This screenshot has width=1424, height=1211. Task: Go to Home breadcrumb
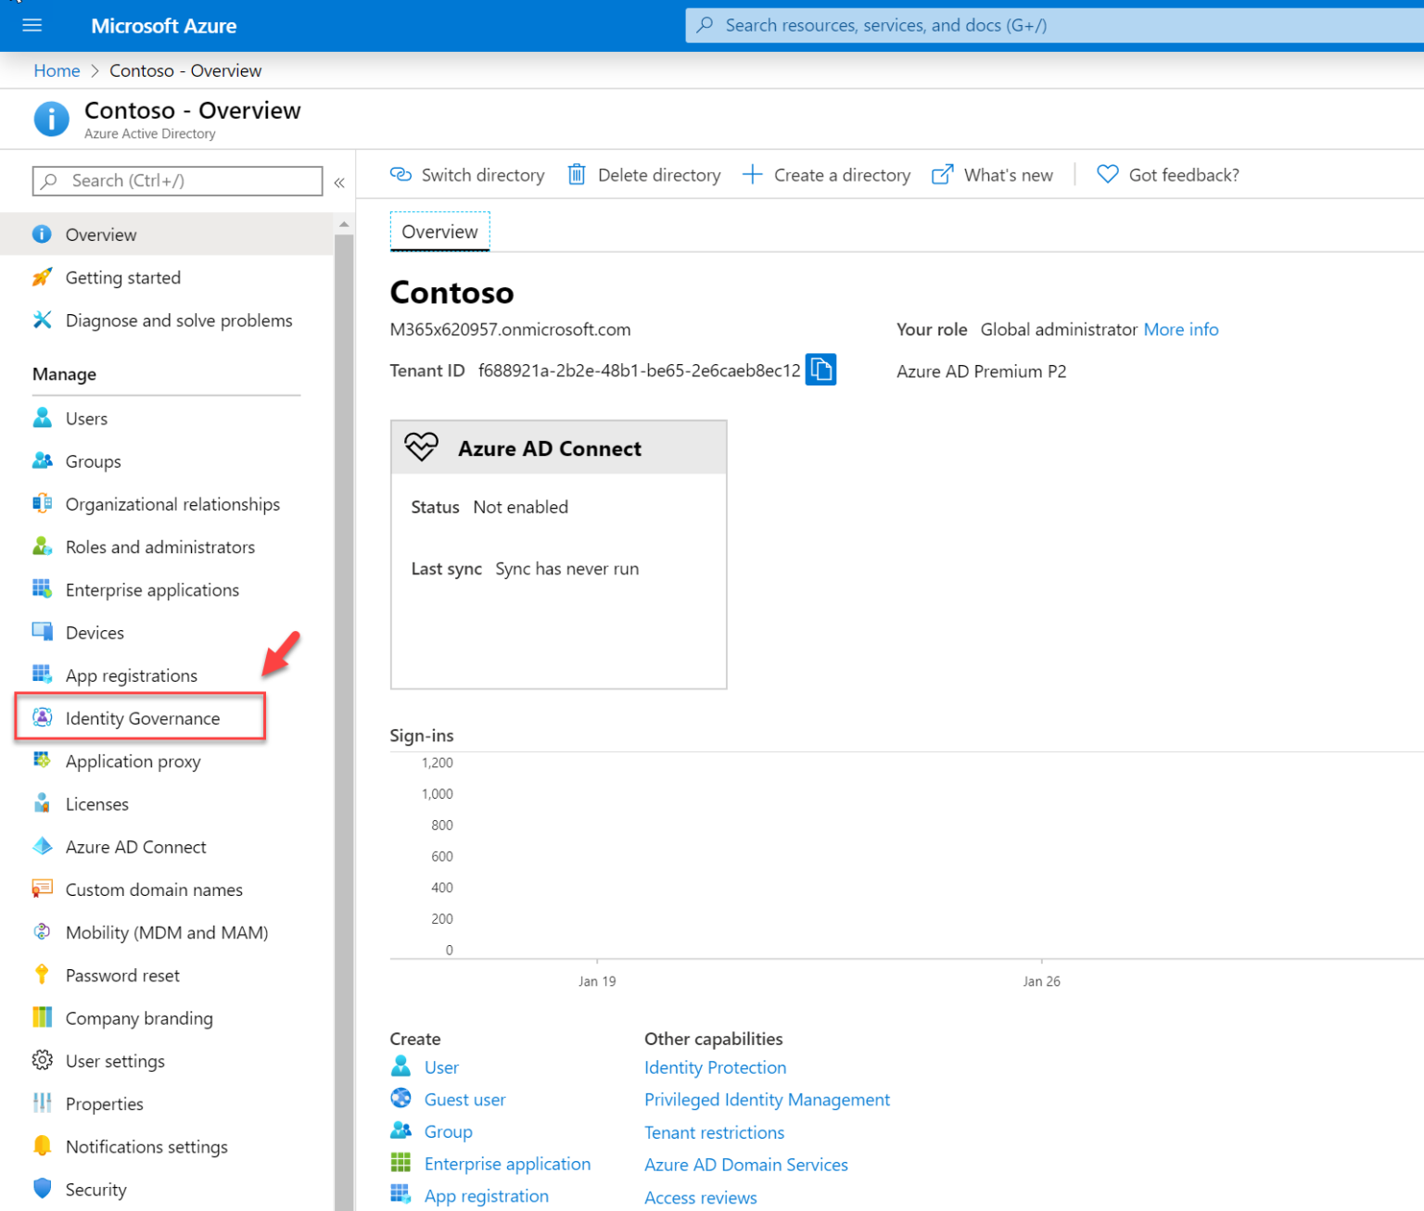[x=57, y=70]
